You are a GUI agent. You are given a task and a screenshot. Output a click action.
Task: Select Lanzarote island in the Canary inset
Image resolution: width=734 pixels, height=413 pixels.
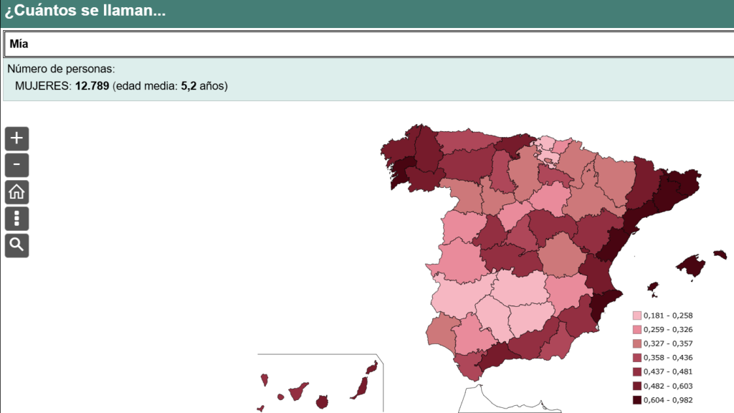pos(371,368)
